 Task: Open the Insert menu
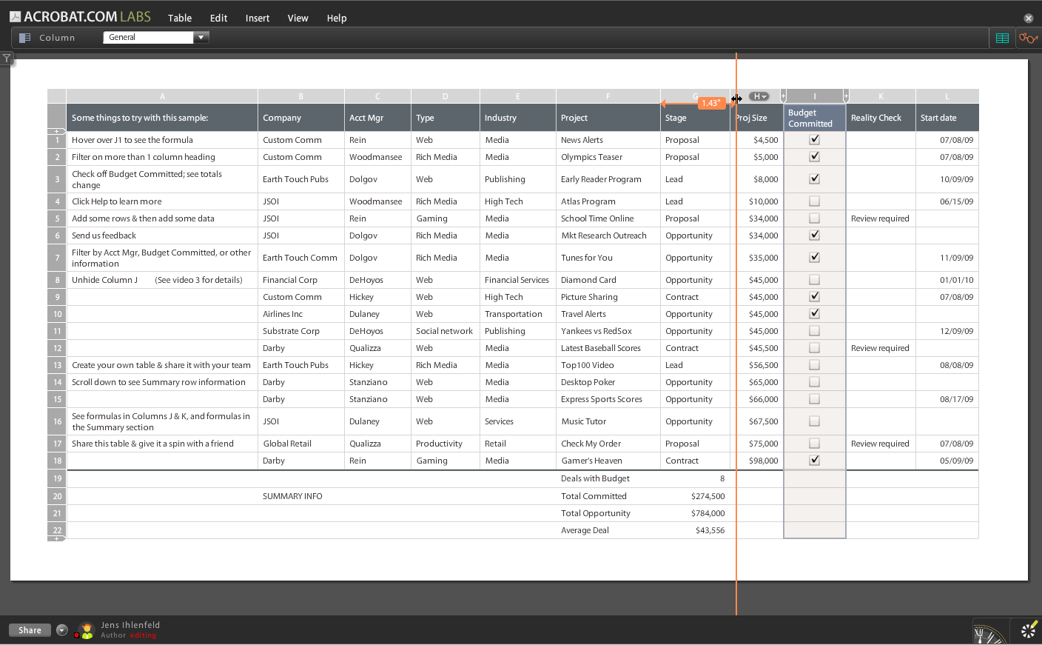pos(257,18)
